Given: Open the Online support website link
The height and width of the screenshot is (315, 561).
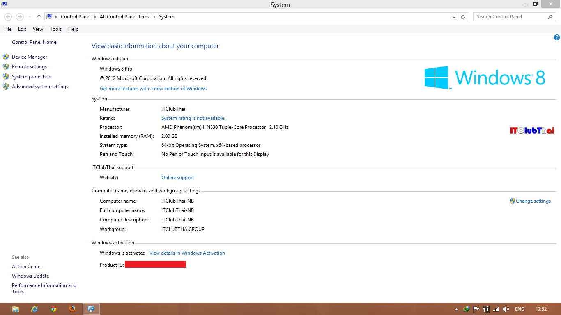Looking at the screenshot, I should coord(178,178).
